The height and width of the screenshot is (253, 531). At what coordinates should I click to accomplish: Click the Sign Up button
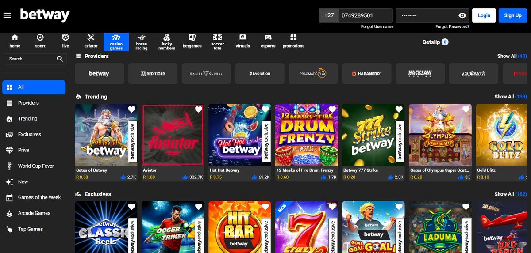point(512,15)
